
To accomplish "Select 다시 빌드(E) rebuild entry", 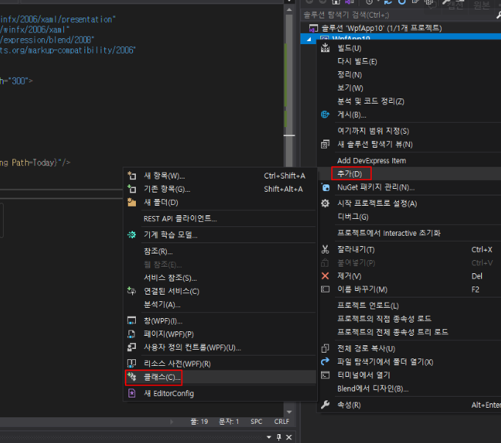I will click(x=357, y=62).
